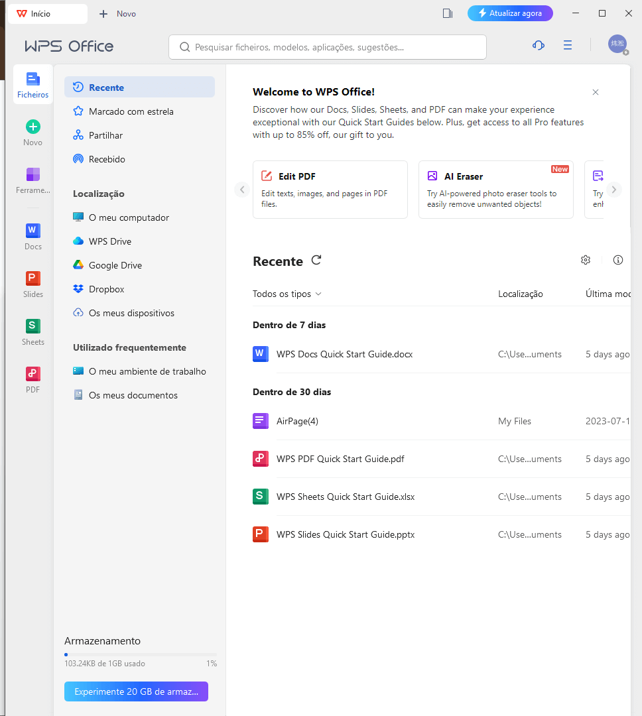Open the Sheets app icon

tap(32, 332)
